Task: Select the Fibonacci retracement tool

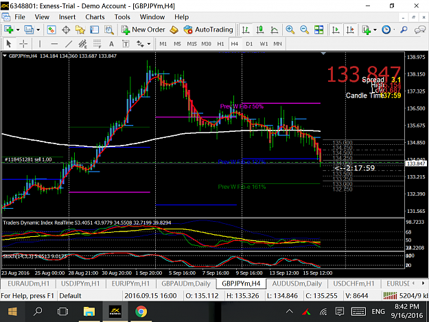Action: point(97,44)
